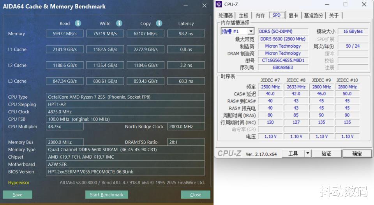Click the part number CT16G56C46S5.M8D1

pos(283,60)
